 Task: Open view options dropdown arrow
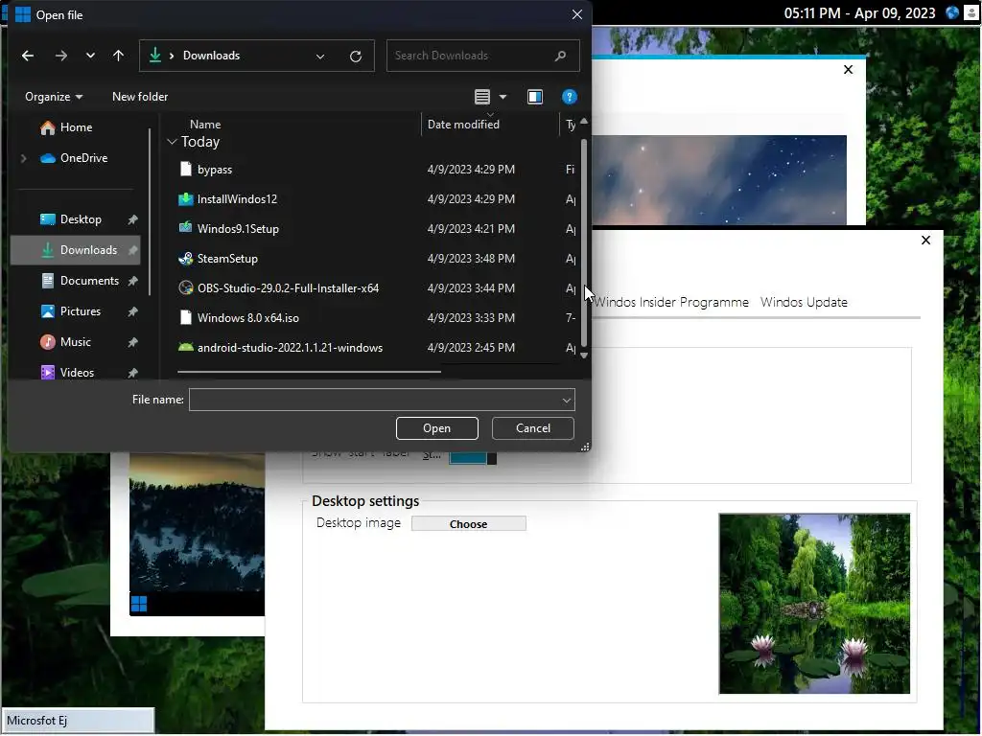point(503,97)
